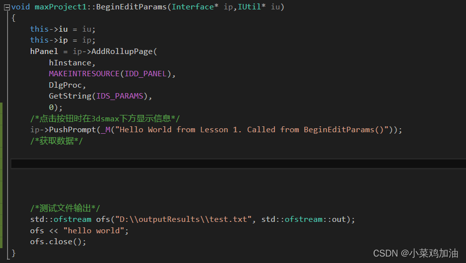Click the AddRollupPage method call
The height and width of the screenshot is (263, 466).
pos(122,52)
